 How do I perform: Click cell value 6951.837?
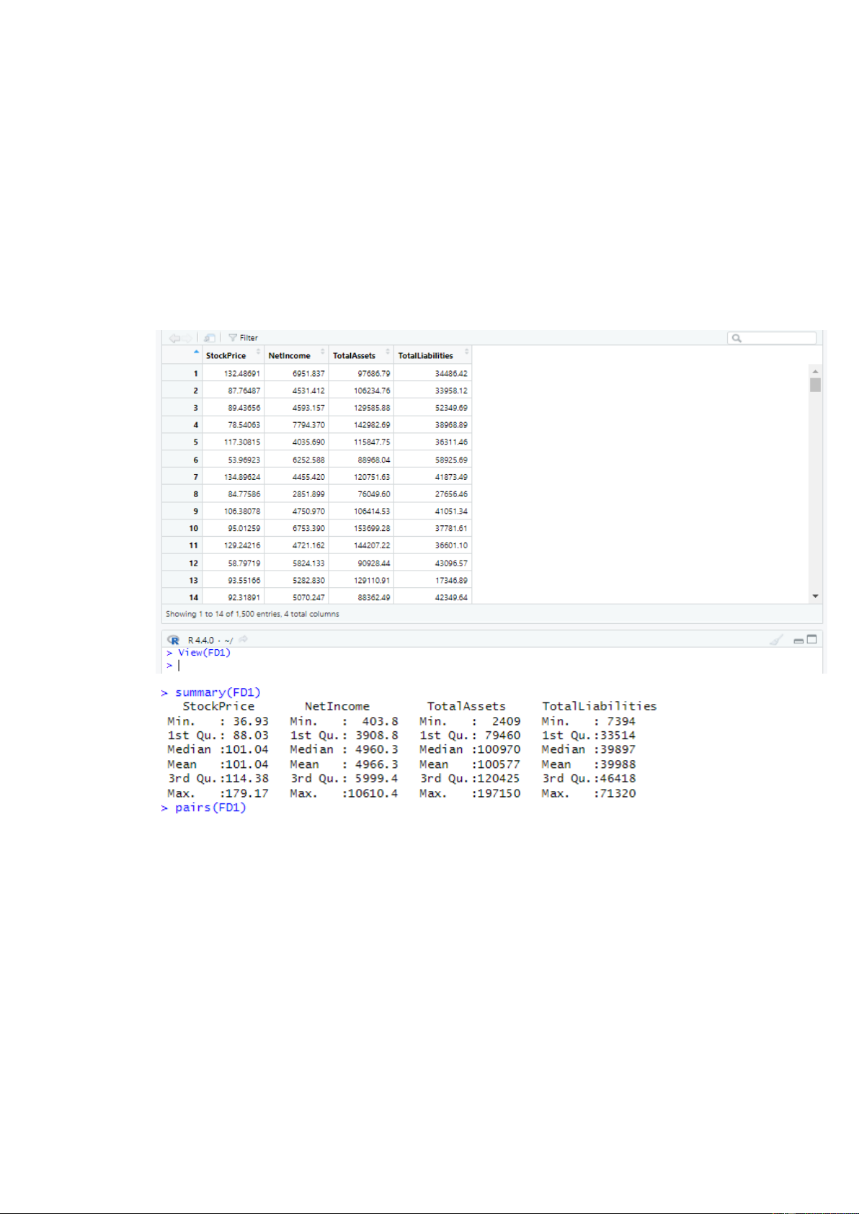(x=308, y=374)
